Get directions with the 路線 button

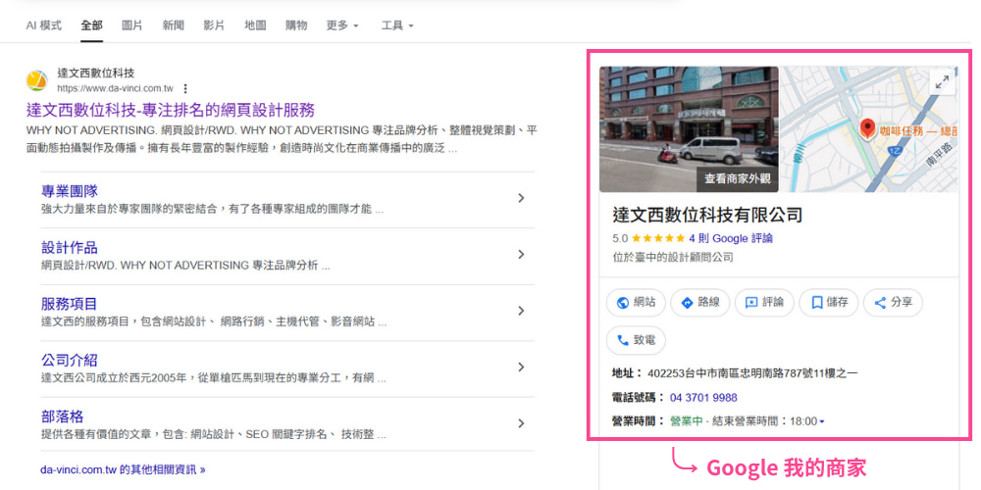point(700,303)
